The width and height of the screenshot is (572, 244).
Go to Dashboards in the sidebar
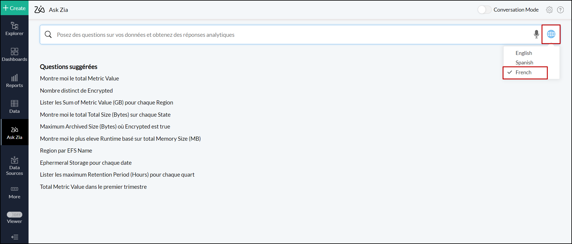click(14, 55)
